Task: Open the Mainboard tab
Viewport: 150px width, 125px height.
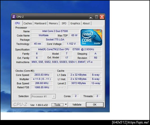Action: tap(40, 23)
